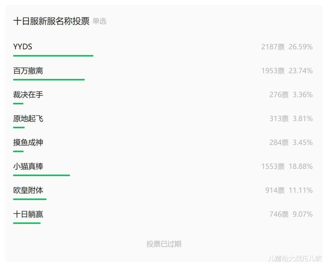This screenshot has width=325, height=266.
Task: Click the green bar under 小猫真棒
Action: 41,175
